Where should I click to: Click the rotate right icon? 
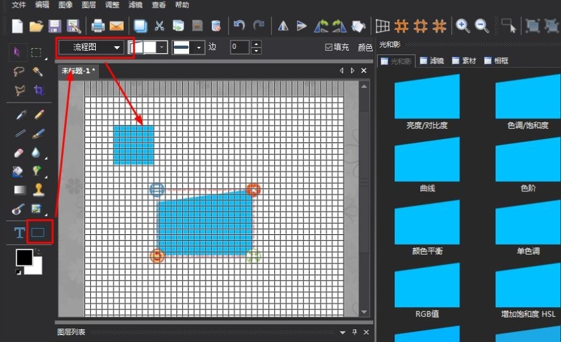(339, 26)
